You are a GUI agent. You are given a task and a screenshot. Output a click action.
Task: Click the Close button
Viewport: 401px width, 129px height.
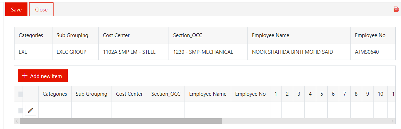click(41, 9)
